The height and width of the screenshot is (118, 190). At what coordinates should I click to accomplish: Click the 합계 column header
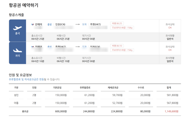169,88
